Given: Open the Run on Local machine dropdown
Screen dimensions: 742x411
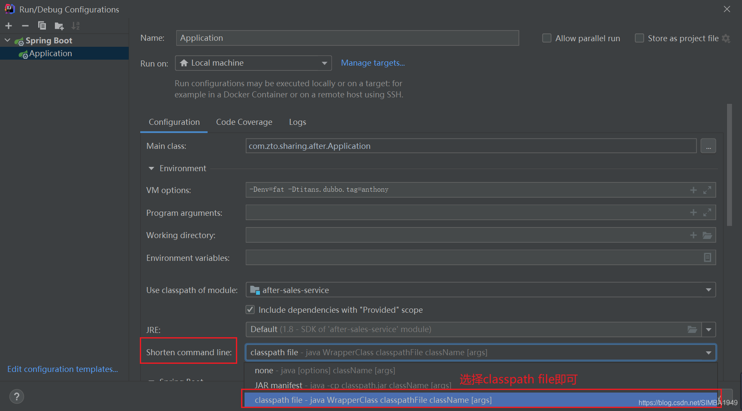Looking at the screenshot, I should click(253, 63).
